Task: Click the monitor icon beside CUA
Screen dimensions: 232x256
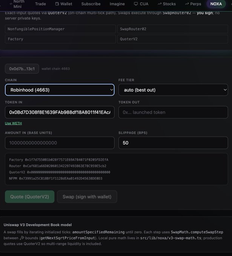Action: pyautogui.click(x=136, y=4)
